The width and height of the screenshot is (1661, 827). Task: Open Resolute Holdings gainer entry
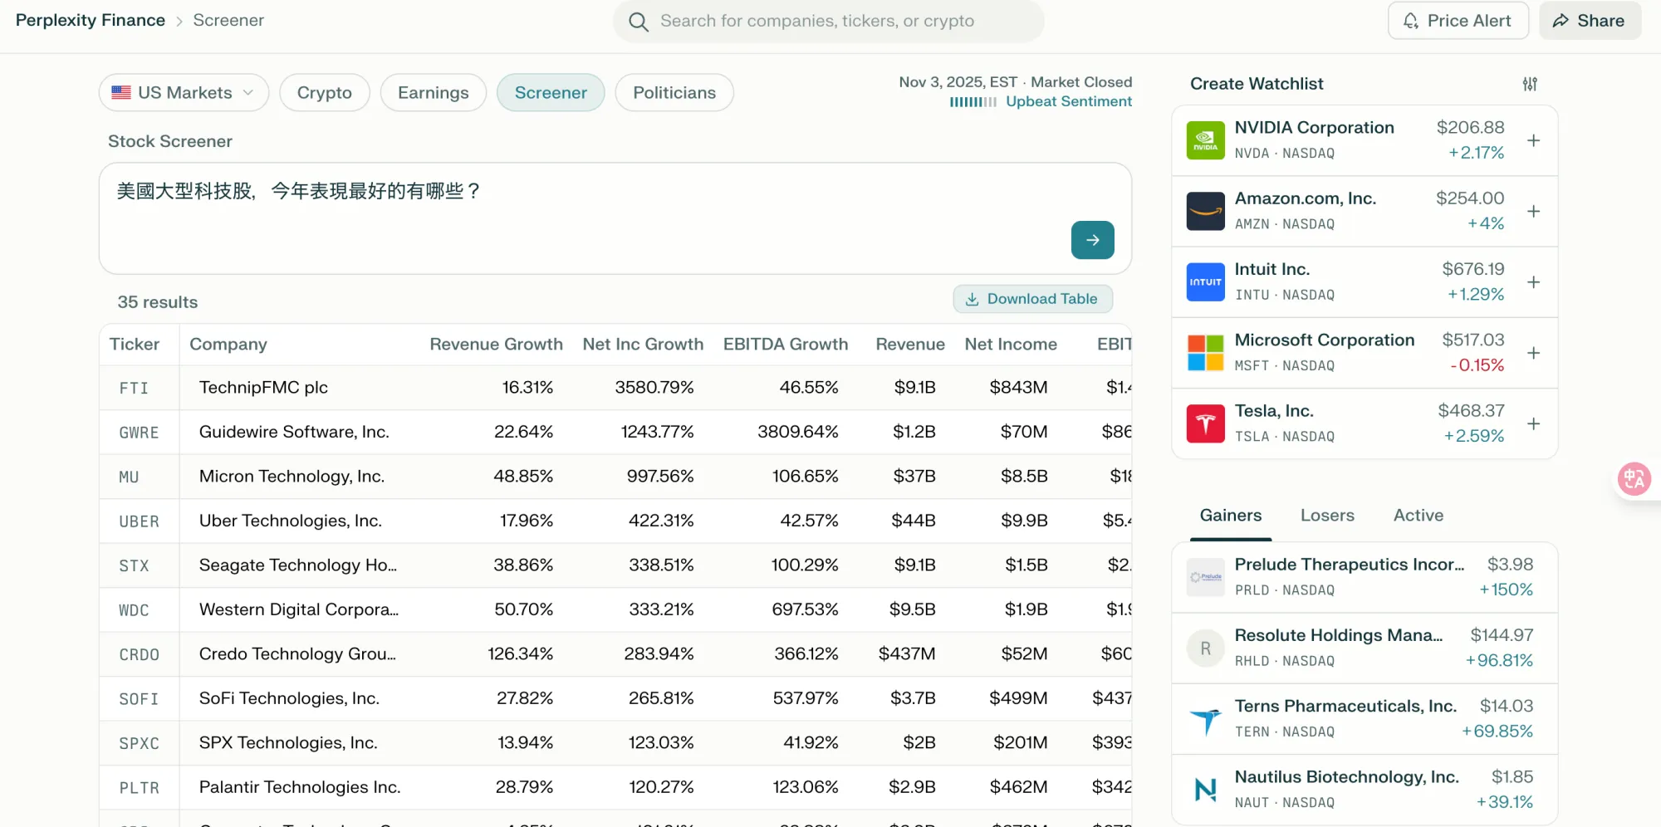coord(1365,648)
